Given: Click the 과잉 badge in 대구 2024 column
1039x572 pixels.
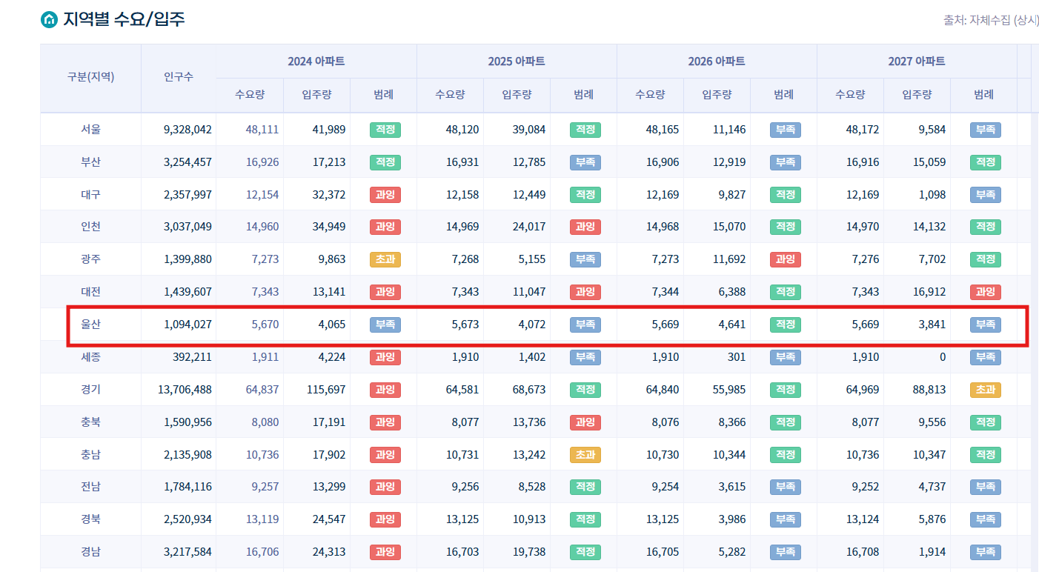Looking at the screenshot, I should pyautogui.click(x=385, y=195).
